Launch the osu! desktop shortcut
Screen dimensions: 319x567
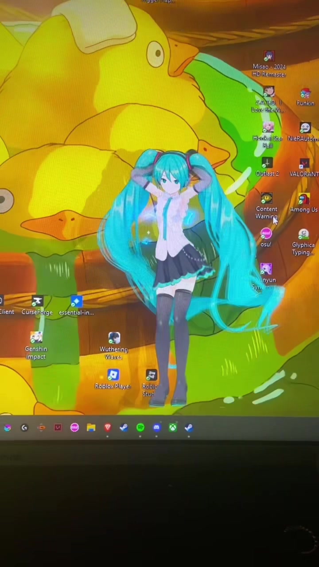[265, 238]
